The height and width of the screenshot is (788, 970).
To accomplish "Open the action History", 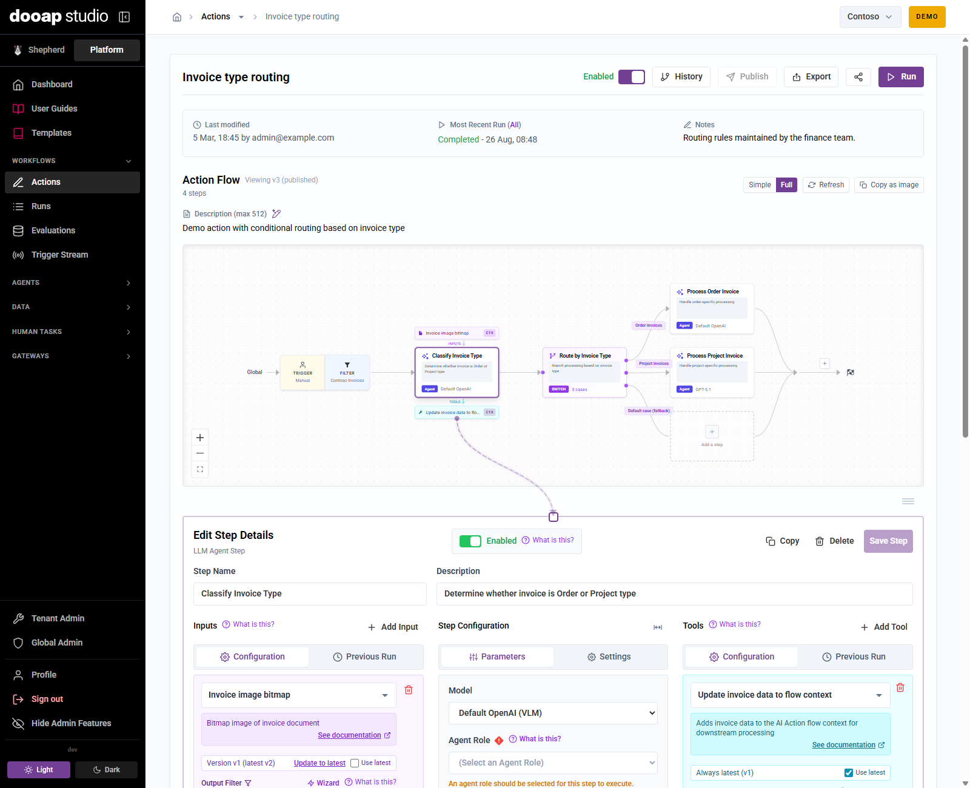I will click(681, 77).
